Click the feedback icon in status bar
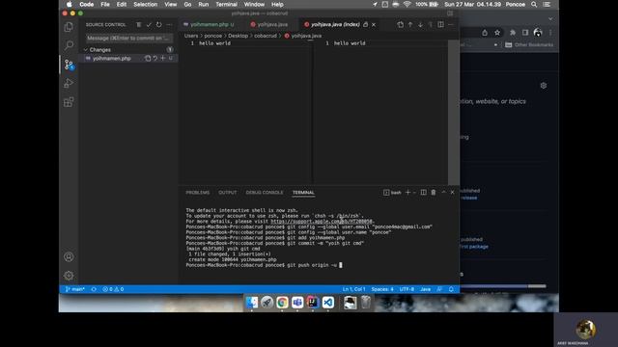 (x=439, y=289)
